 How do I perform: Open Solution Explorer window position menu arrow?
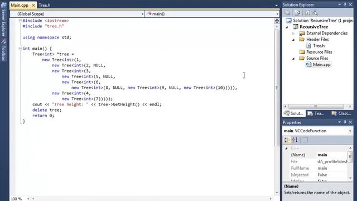click(340, 4)
